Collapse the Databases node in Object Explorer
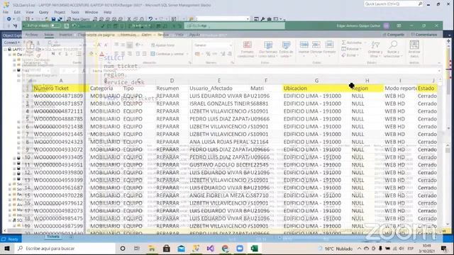The height and width of the screenshot is (255, 454). click(10, 55)
